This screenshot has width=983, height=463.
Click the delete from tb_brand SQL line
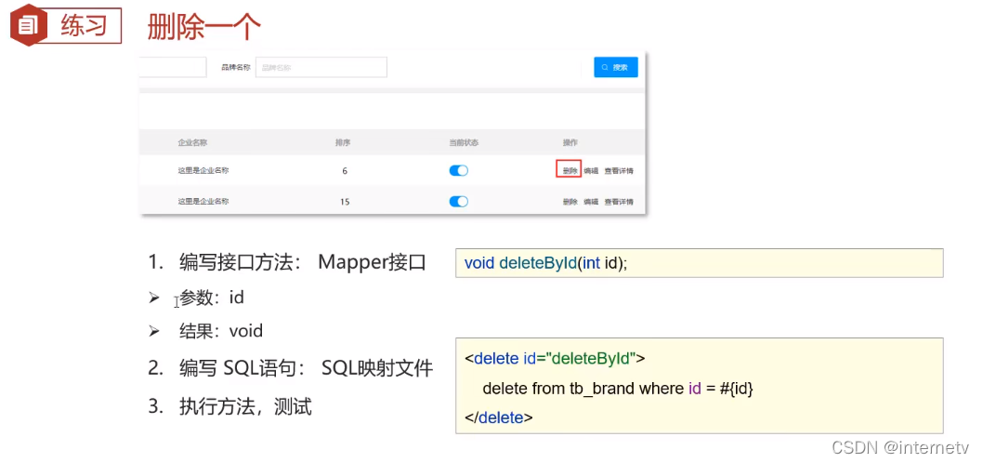(x=618, y=389)
